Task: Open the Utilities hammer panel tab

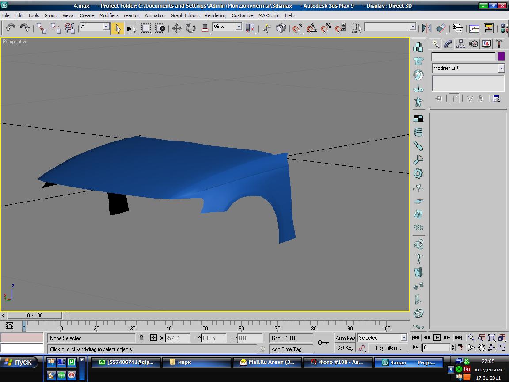Action: 499,44
